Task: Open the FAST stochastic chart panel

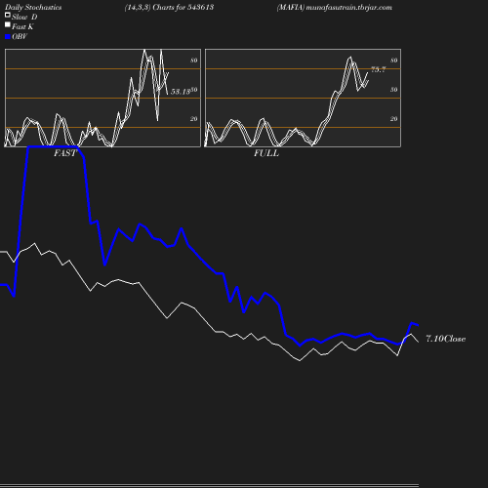Action: (x=102, y=98)
